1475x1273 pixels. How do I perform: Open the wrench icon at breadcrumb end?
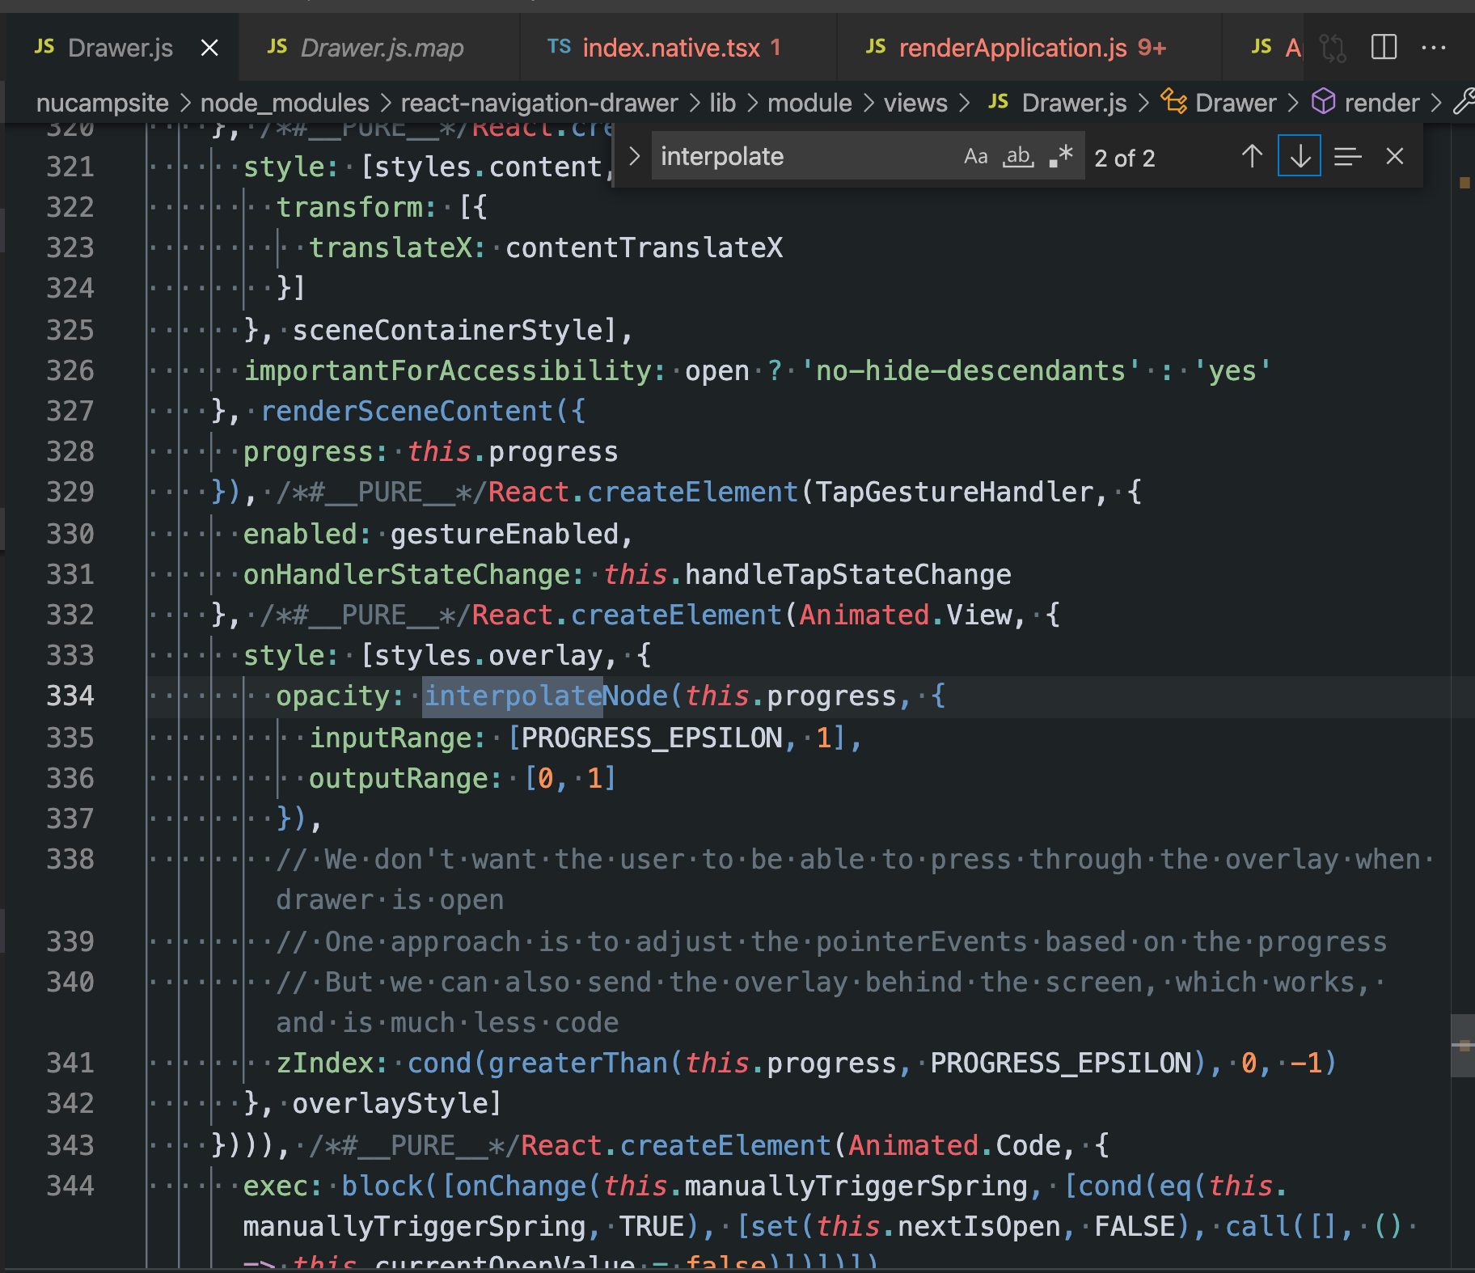1464,101
